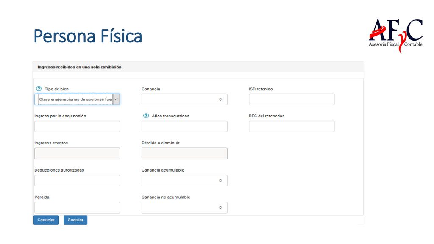This screenshot has width=434, height=244.
Task: Open the Otras enajenaciones de acciones combo box
Action: click(77, 99)
